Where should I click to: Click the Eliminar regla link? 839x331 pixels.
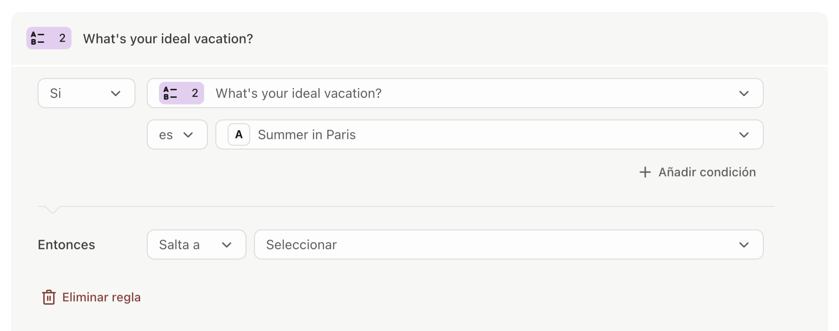(101, 297)
